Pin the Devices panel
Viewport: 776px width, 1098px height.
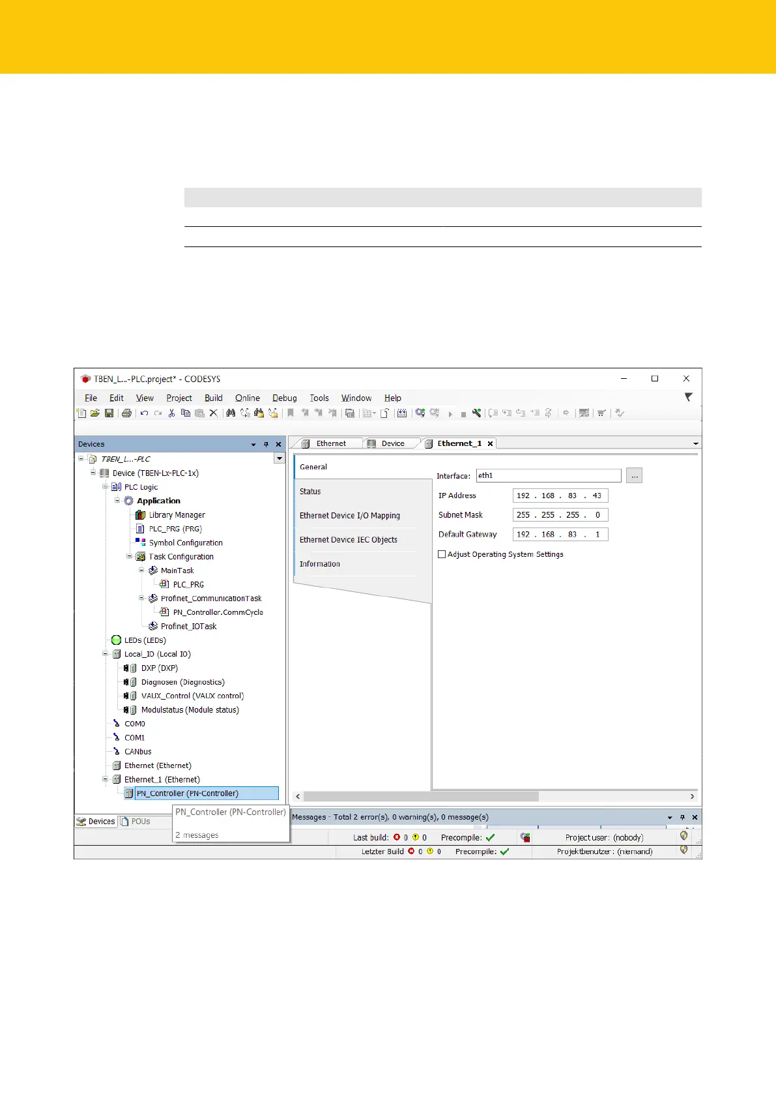pos(266,444)
